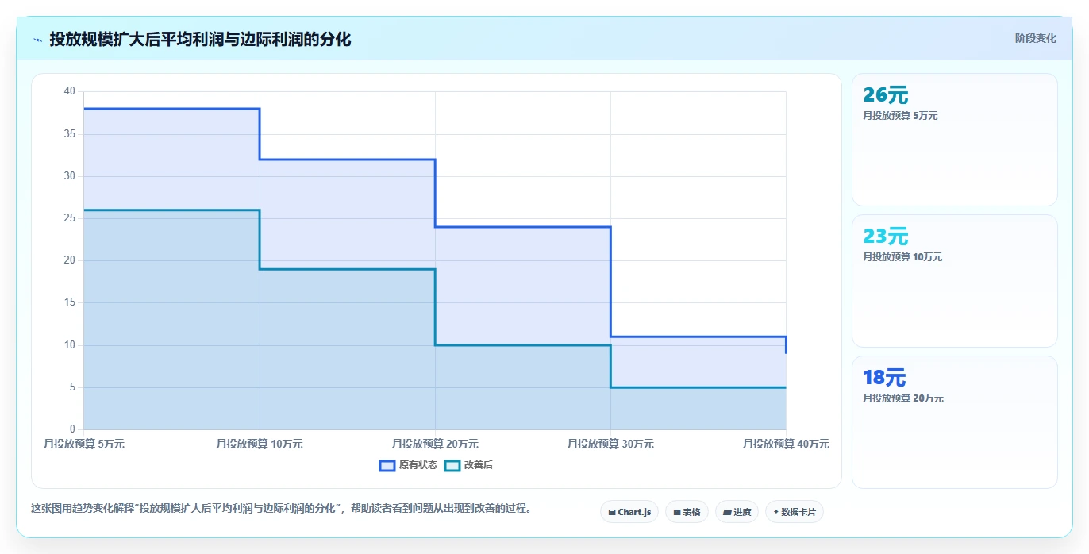Click the card caption 月投放预算 20万元 under 18元
1089x554 pixels.
(903, 398)
